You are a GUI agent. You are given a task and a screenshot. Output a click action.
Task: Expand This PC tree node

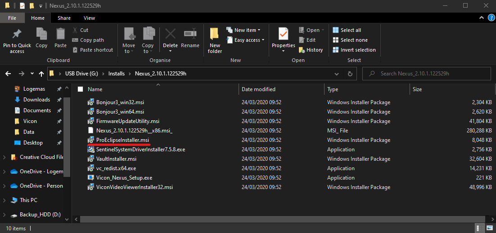click(x=5, y=200)
